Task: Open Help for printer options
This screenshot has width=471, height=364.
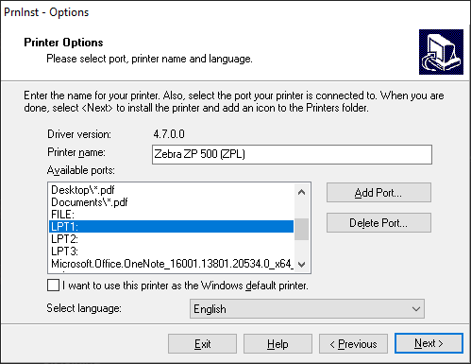Action: pos(278,344)
